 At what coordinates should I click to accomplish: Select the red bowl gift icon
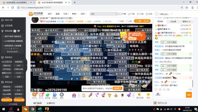(x=103, y=95)
